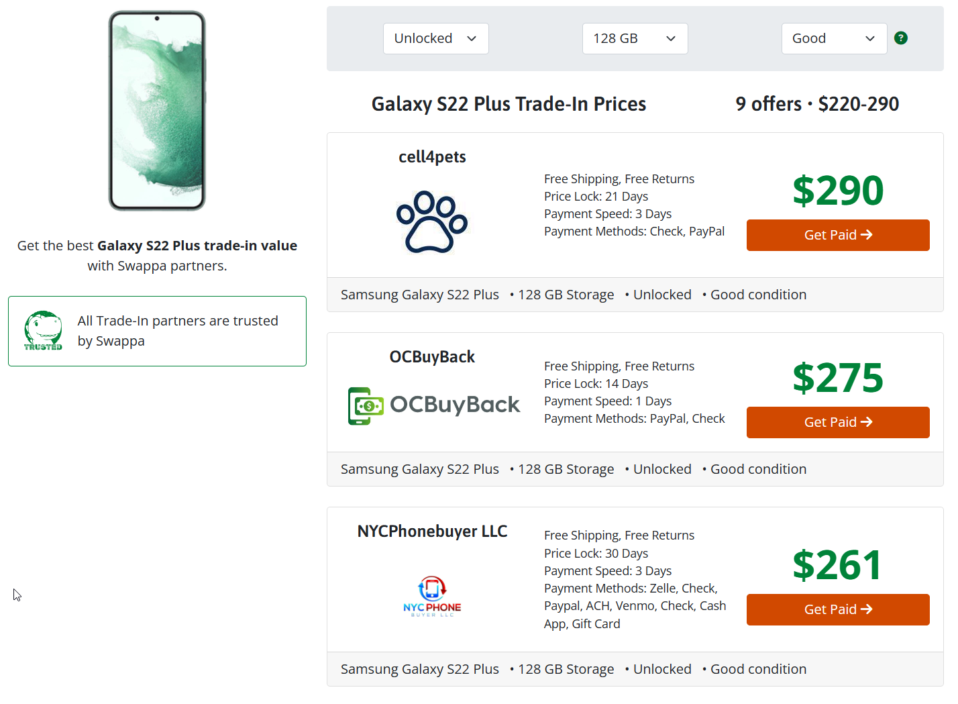Click the cell4pets vendor name
This screenshot has width=958, height=704.
coord(432,157)
